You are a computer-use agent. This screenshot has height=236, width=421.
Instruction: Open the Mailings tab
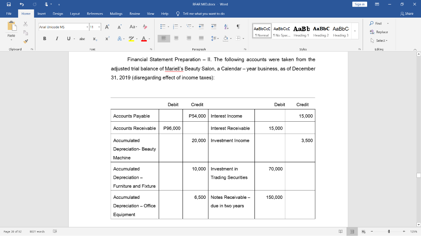117,13
